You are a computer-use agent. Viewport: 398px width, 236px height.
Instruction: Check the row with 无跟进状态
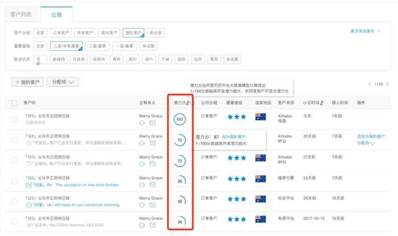[x=14, y=119]
